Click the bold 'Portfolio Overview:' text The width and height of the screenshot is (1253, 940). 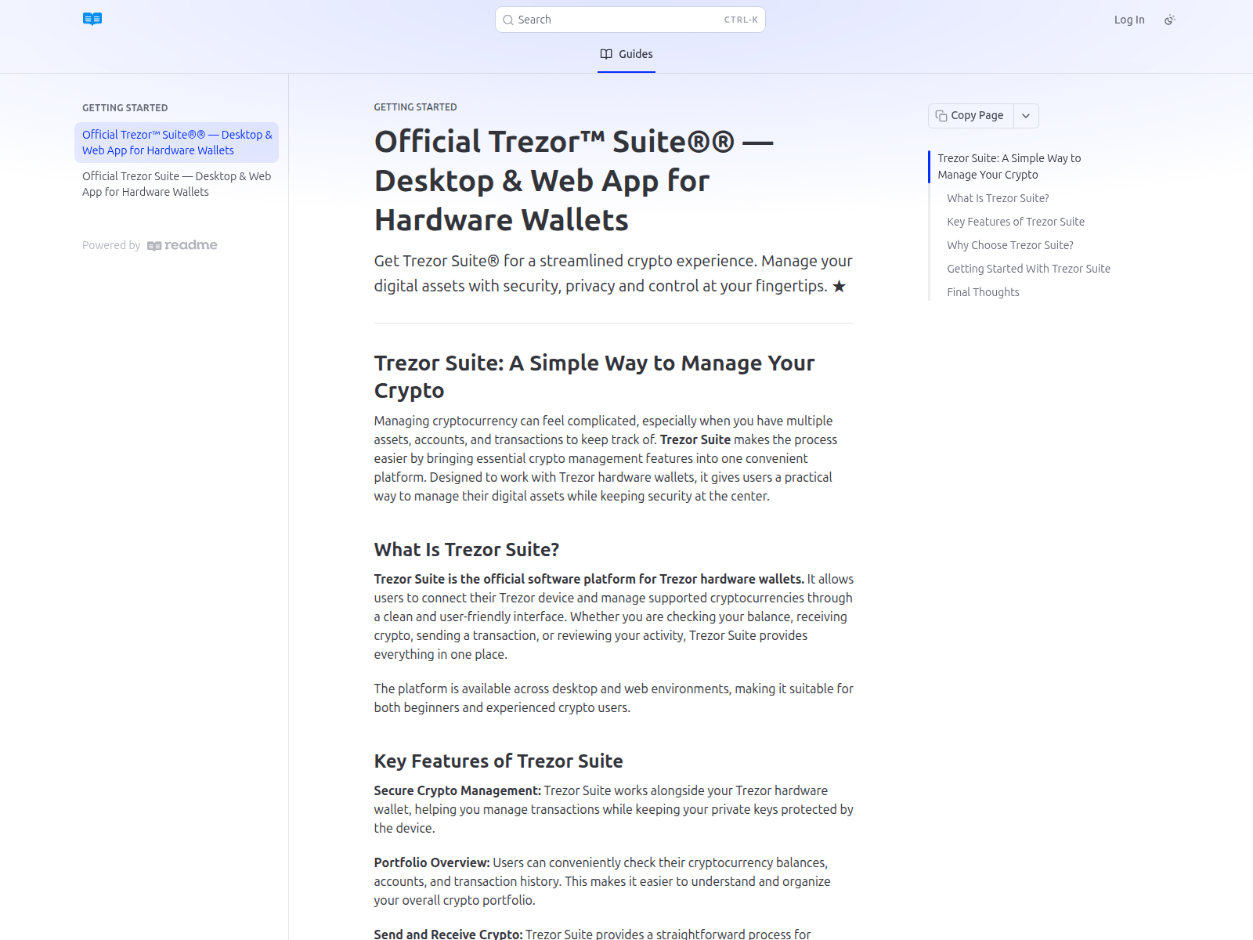(x=432, y=863)
